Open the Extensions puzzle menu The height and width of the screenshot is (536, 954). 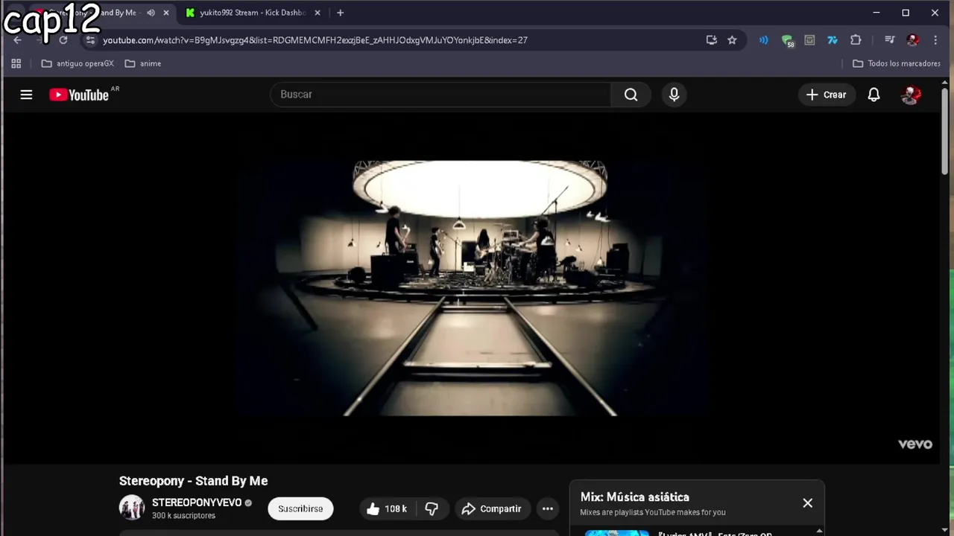tap(856, 40)
